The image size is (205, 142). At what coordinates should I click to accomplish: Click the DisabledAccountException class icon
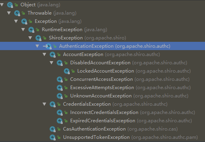[60, 63]
